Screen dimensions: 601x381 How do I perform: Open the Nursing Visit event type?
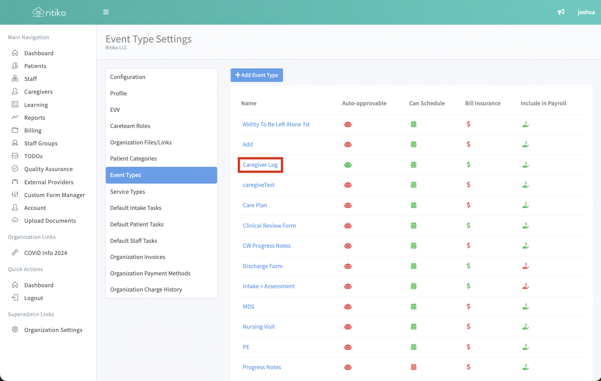coord(259,327)
